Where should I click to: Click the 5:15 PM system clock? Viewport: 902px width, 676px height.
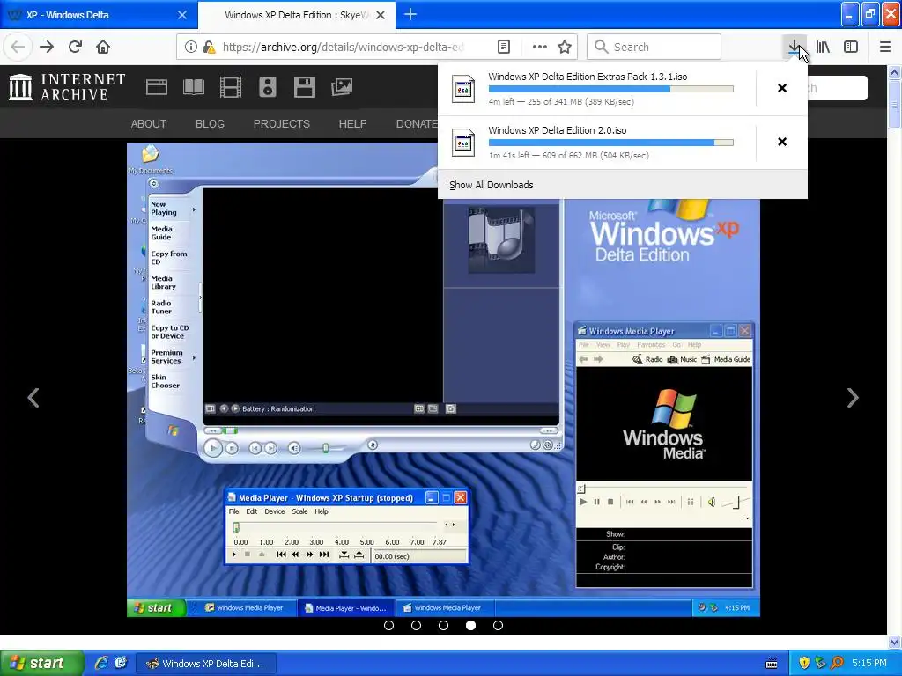(869, 664)
